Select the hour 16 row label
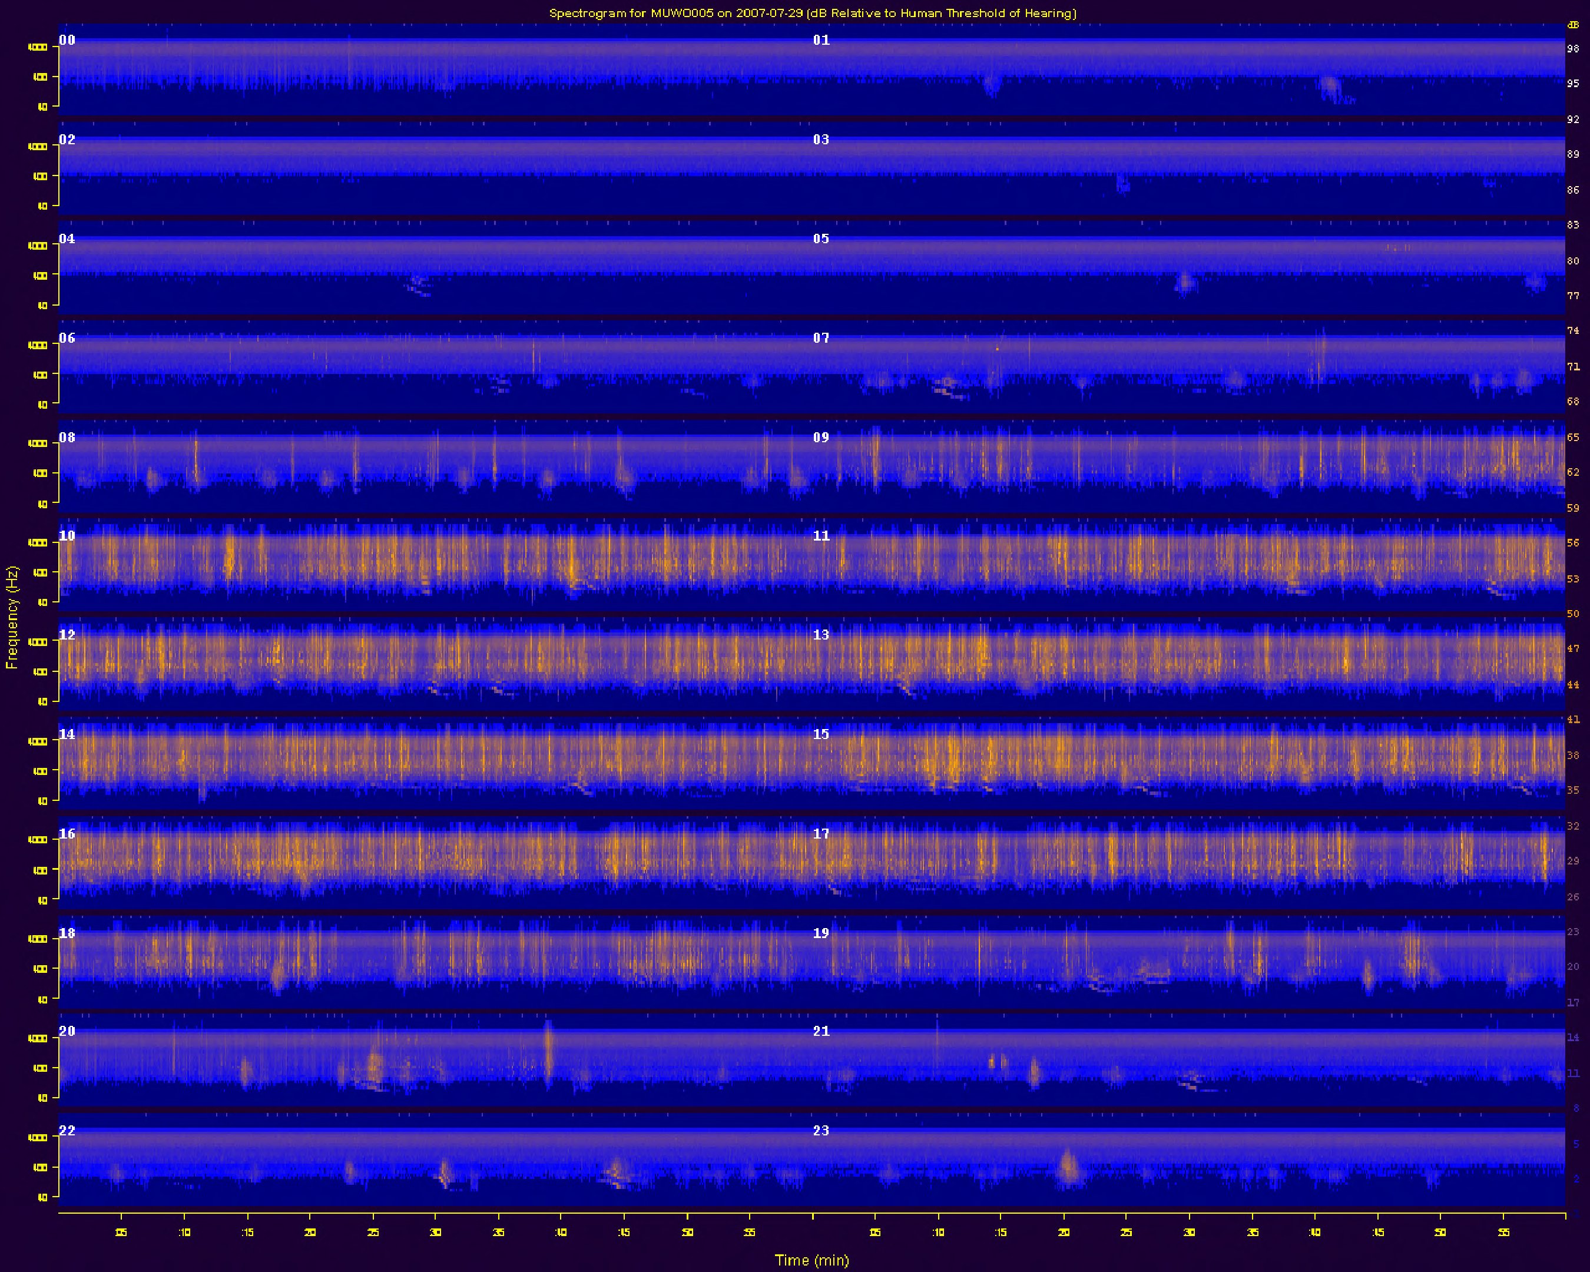Viewport: 1590px width, 1272px height. [67, 834]
